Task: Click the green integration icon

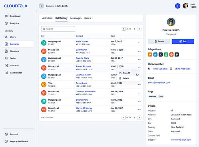Action: (166, 54)
